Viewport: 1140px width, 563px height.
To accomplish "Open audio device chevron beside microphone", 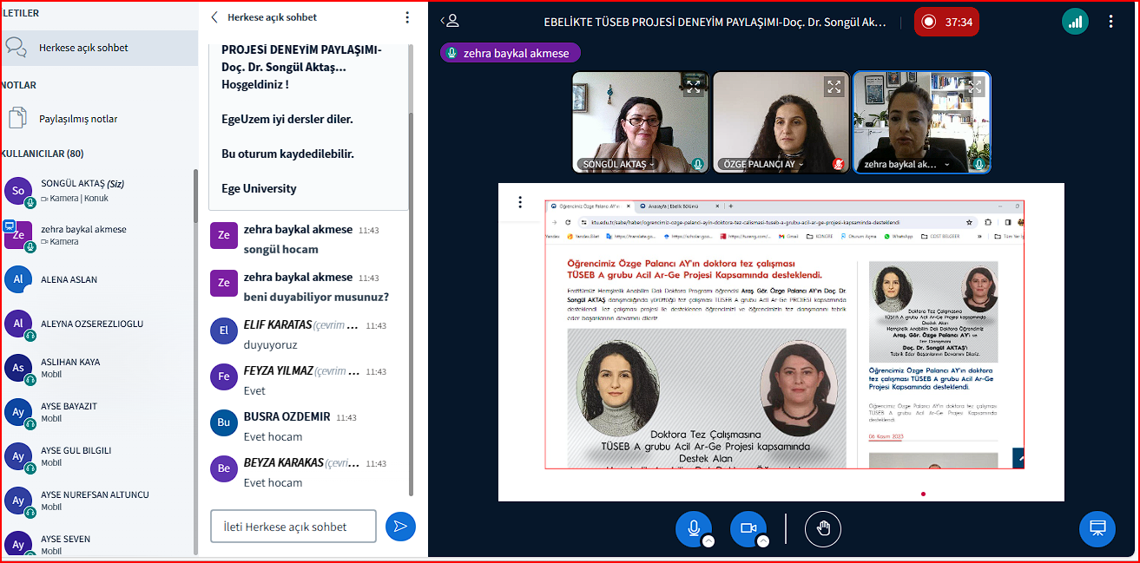I will pyautogui.click(x=708, y=541).
